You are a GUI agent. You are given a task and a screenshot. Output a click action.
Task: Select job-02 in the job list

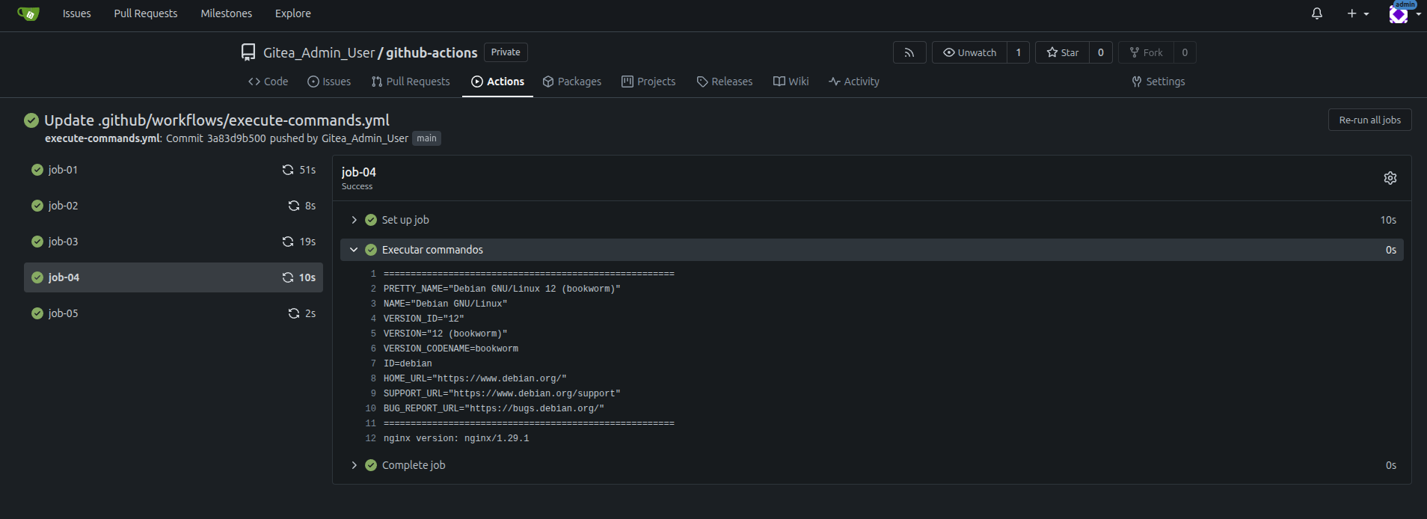click(x=174, y=206)
